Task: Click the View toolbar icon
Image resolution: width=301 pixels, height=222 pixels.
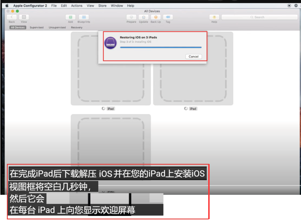Action: (24, 17)
